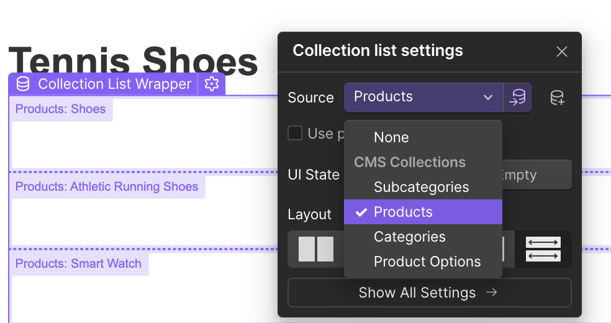Open Collection List Wrapper gear settings

click(212, 84)
